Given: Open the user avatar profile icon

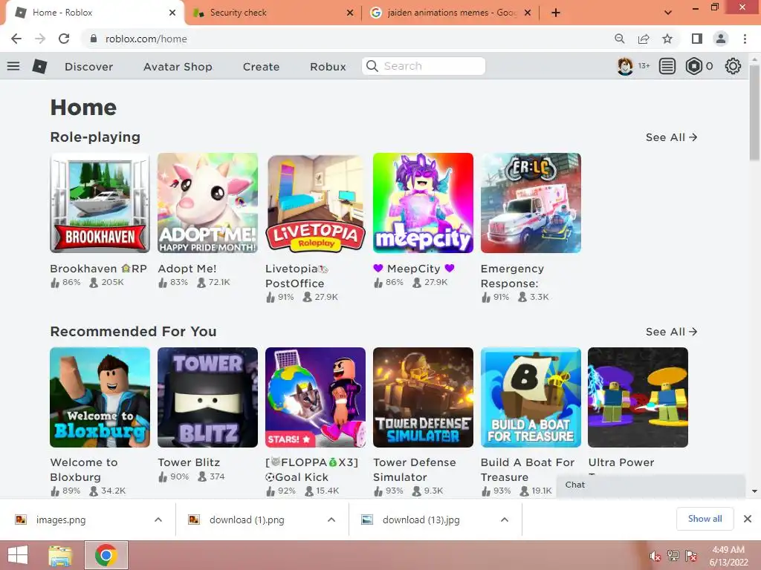Looking at the screenshot, I should click(x=625, y=66).
